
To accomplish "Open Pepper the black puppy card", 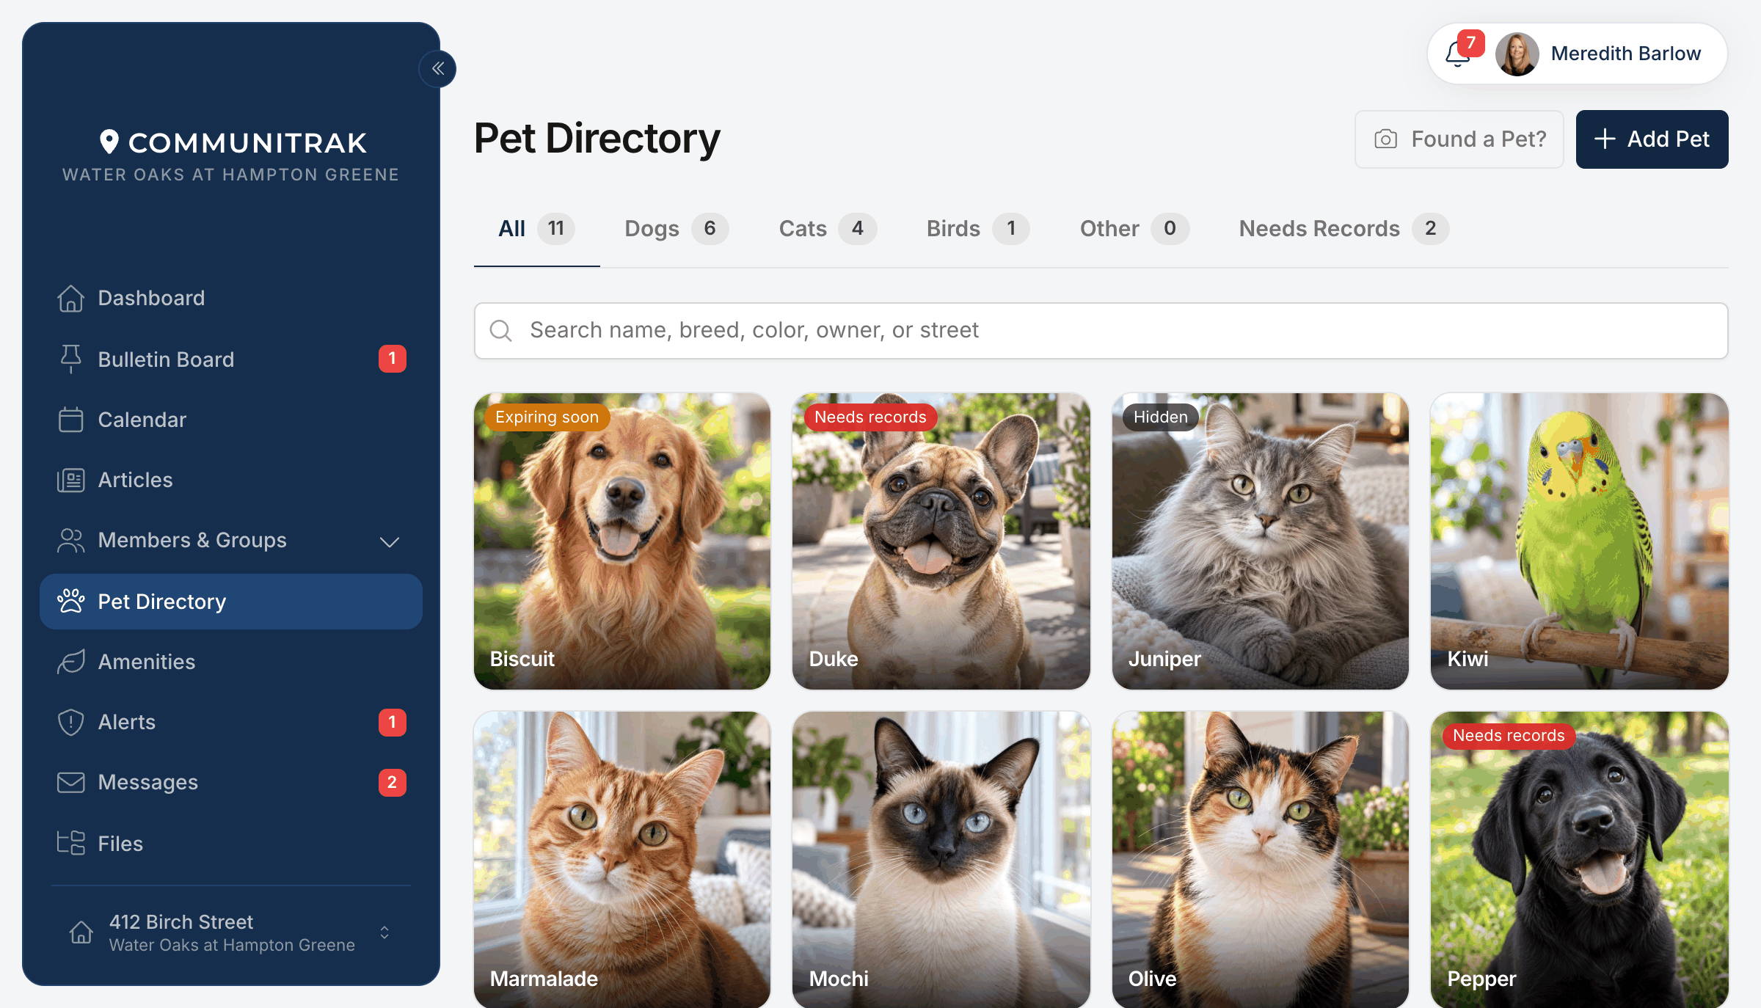I will pos(1580,860).
